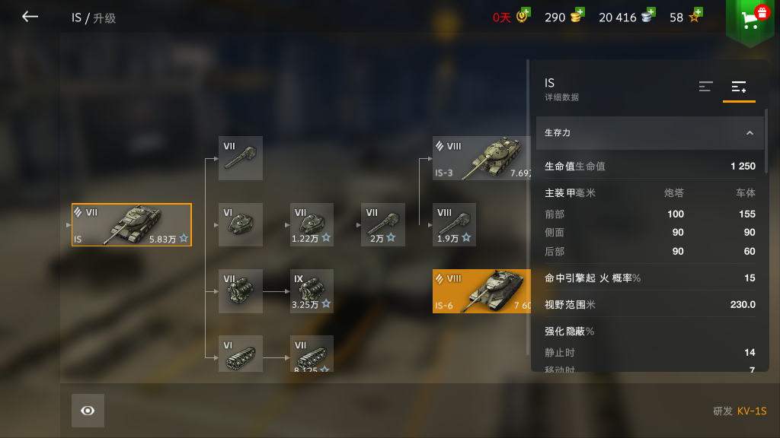Add free XP via the star icon
This screenshot has width=780, height=438.
695,16
